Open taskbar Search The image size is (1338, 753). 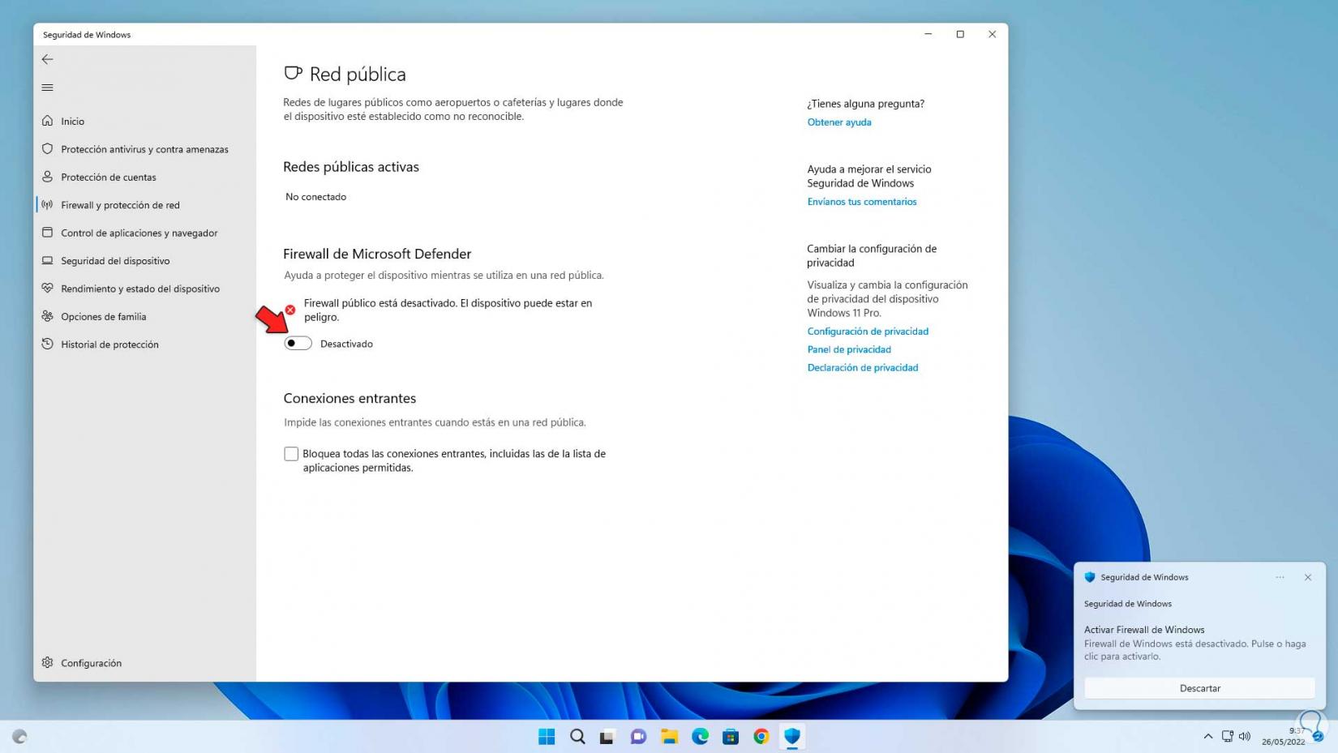pos(577,737)
